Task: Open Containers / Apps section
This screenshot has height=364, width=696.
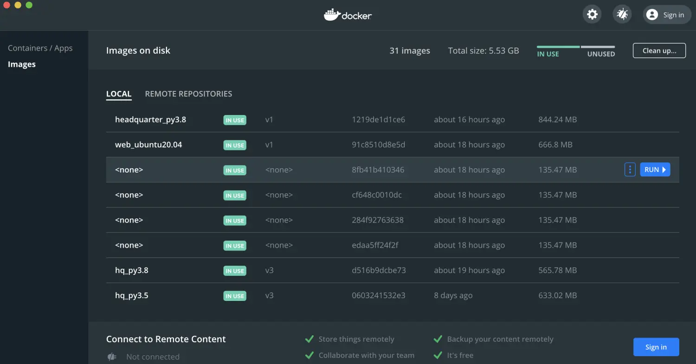Action: point(40,48)
